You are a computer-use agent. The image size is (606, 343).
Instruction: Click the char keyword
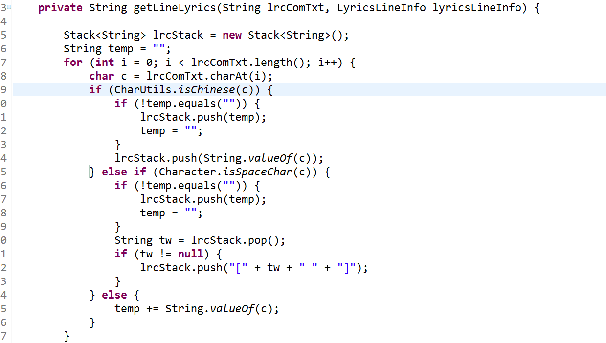point(102,77)
